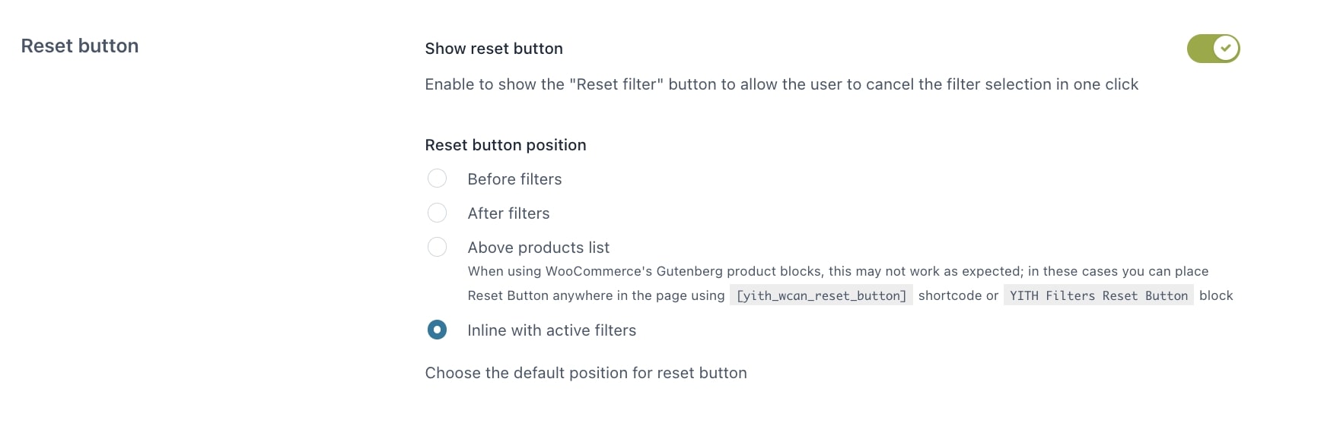Click the Reset button position title
The image size is (1321, 442).
(x=505, y=145)
